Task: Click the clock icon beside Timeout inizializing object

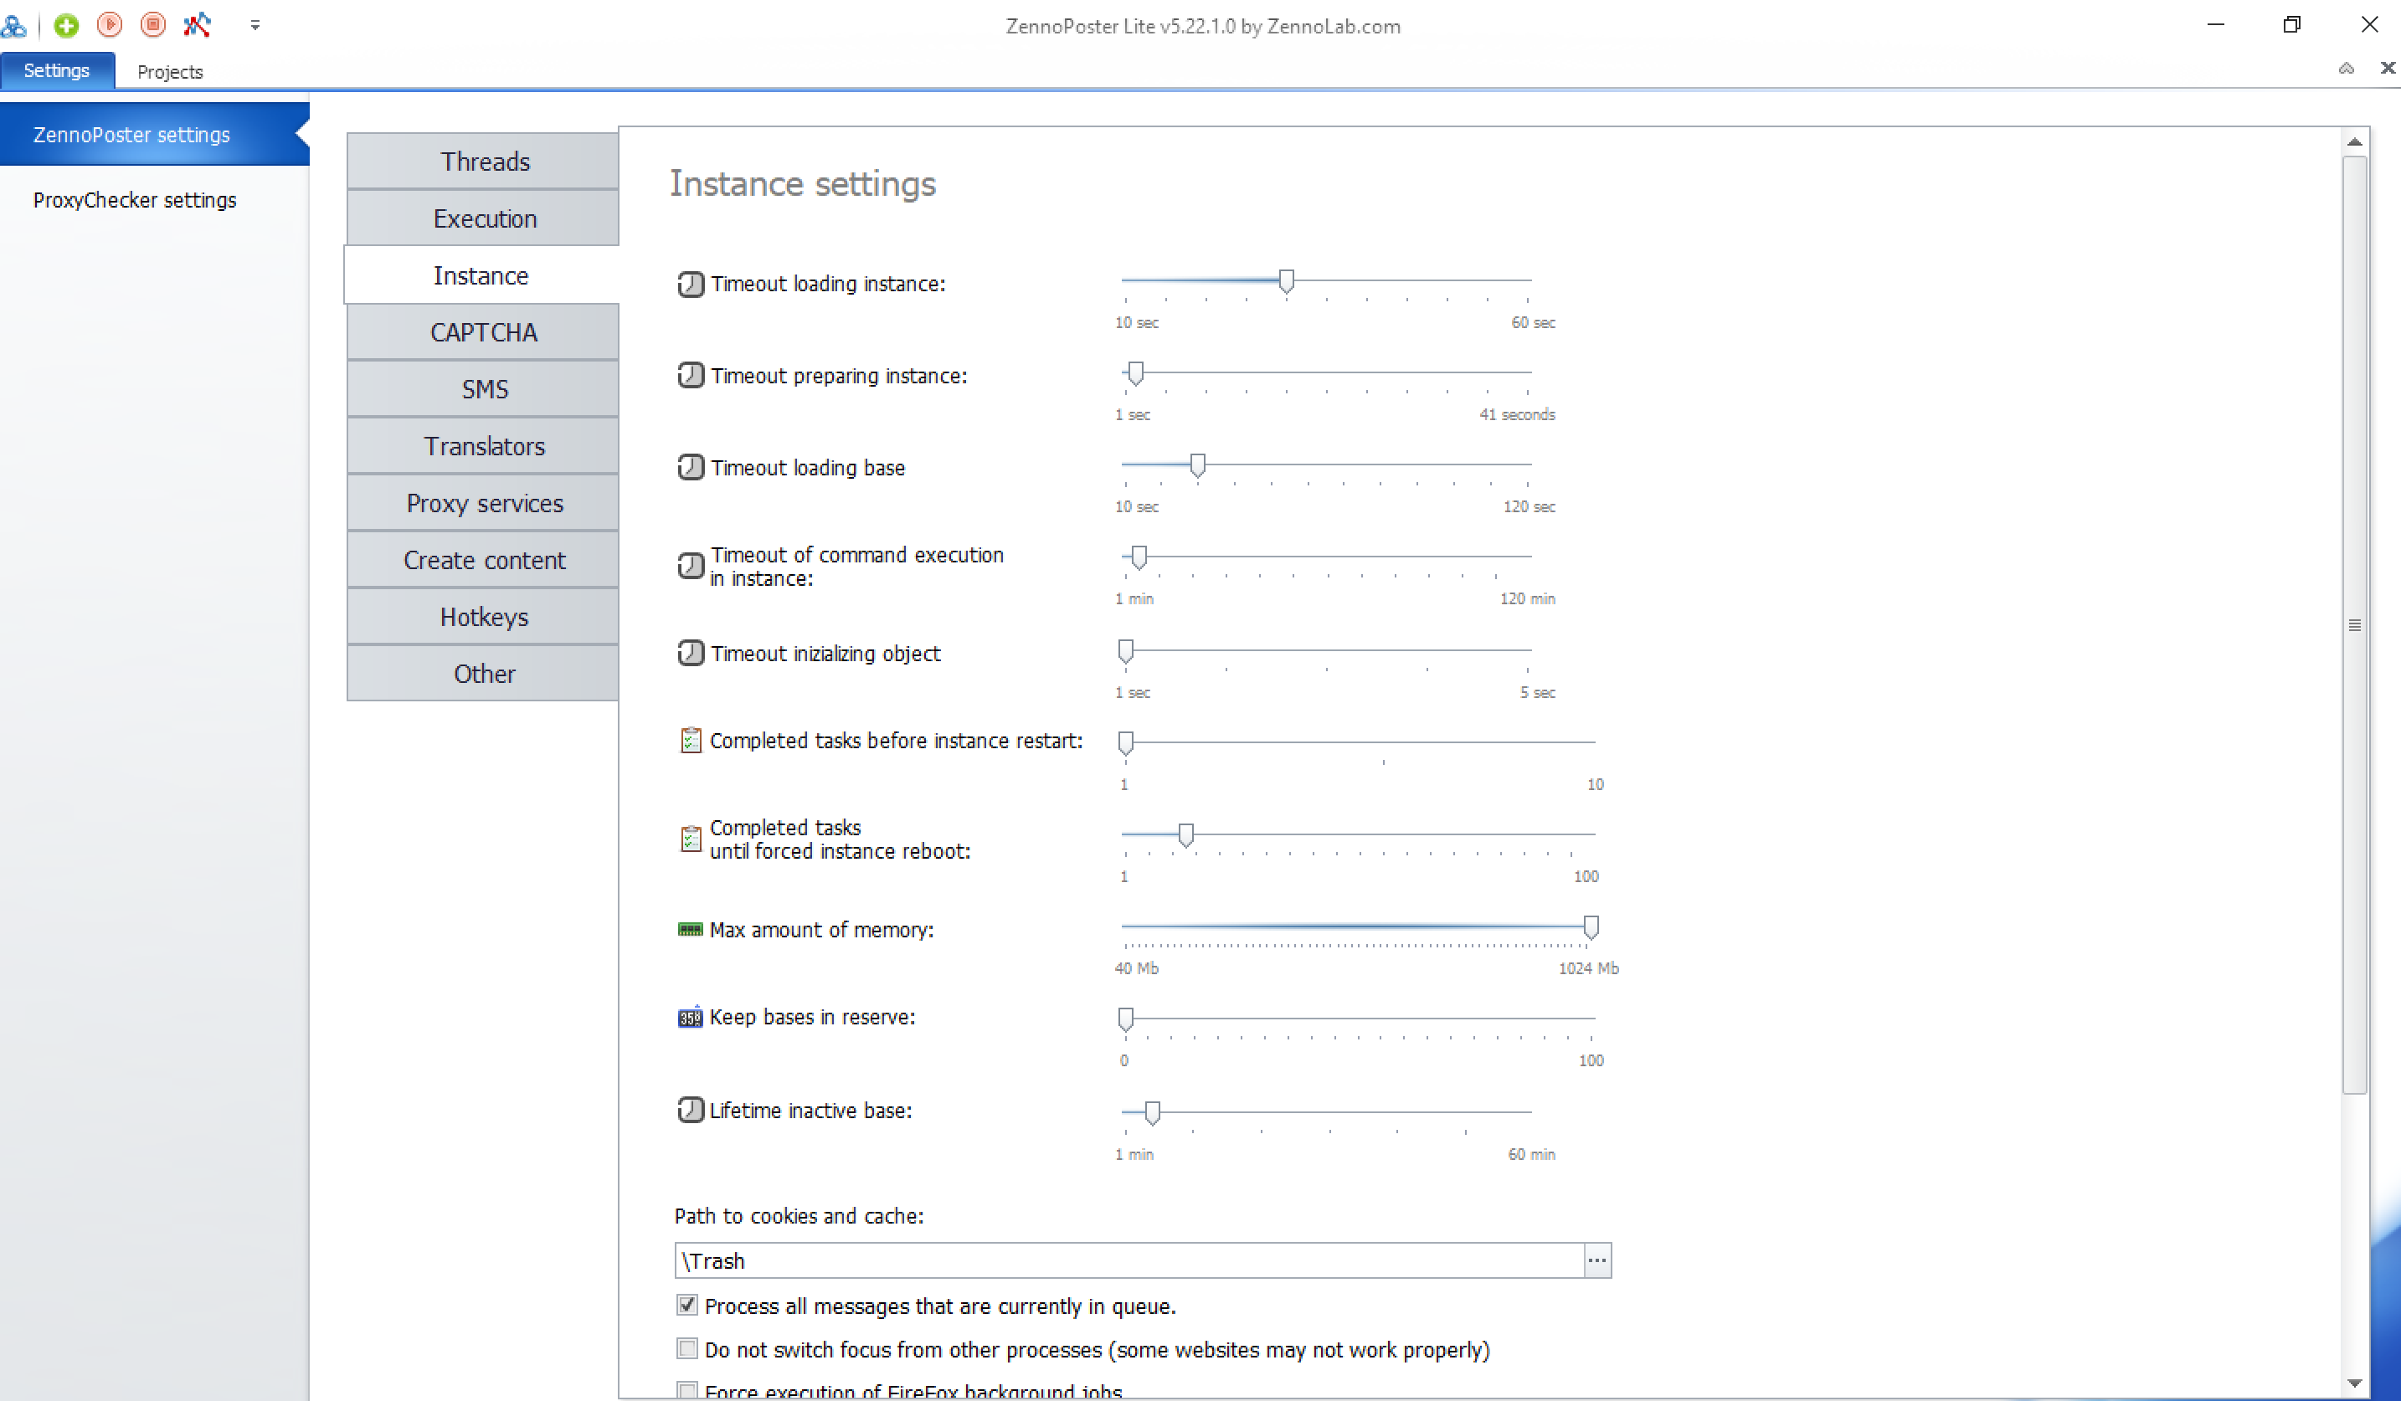Action: click(x=691, y=654)
